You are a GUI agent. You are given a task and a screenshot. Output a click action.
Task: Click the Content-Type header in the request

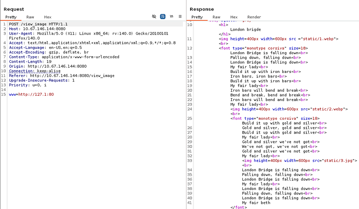click(x=64, y=57)
